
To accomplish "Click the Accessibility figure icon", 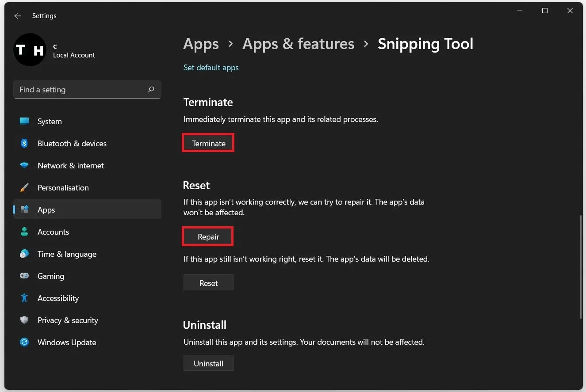I will point(24,298).
